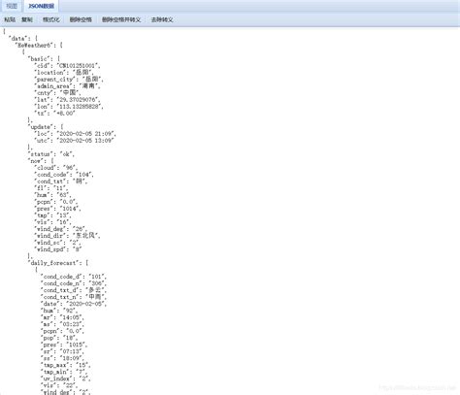This screenshot has height=395, width=460.
Task: Click the "cond_code_n" line
Action: [x=74, y=283]
